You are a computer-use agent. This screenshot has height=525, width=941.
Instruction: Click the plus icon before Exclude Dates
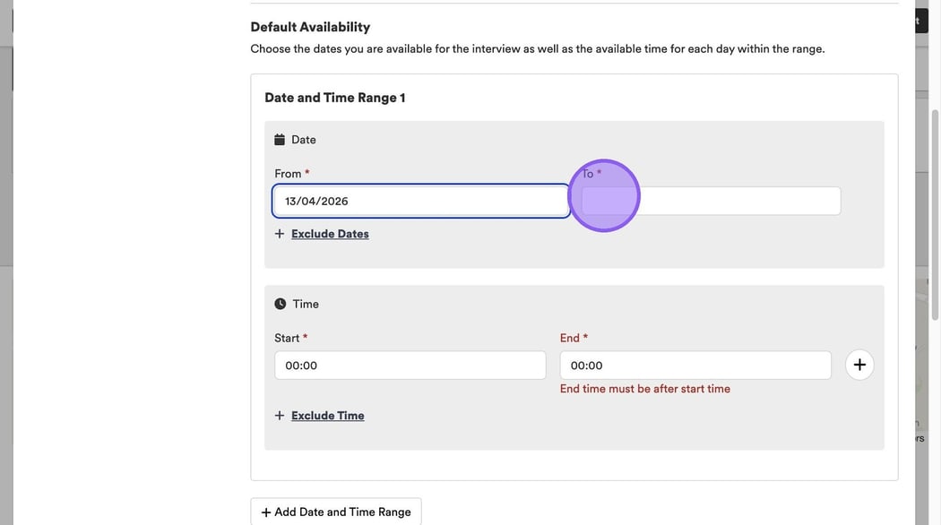pyautogui.click(x=280, y=234)
